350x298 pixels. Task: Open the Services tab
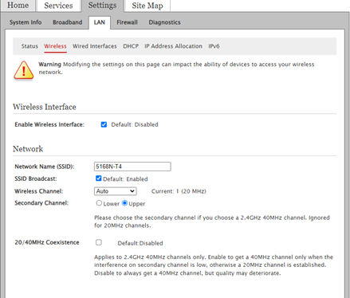(x=58, y=6)
